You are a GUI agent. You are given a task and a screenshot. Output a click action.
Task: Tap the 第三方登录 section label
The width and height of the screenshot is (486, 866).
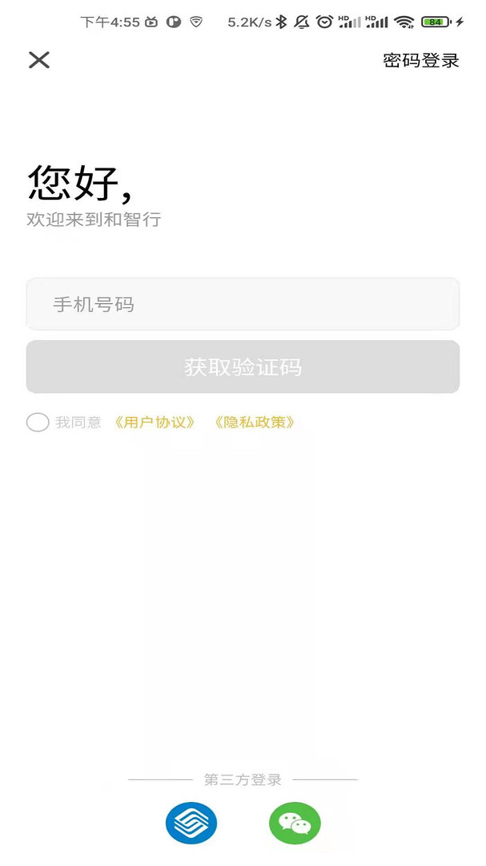tap(243, 779)
